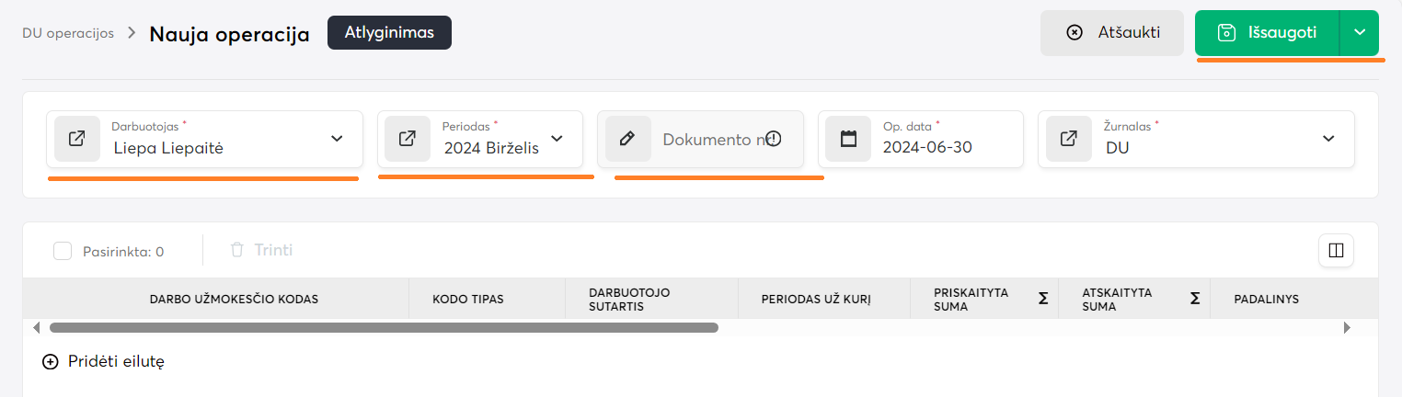
Task: Click the horizontal table scrollbar
Action: coord(384,327)
